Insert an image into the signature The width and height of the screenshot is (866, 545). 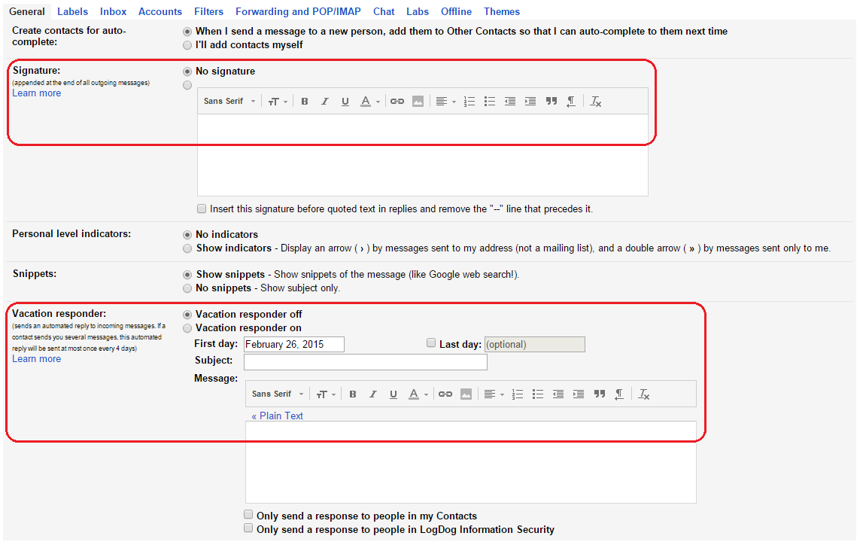pos(418,101)
